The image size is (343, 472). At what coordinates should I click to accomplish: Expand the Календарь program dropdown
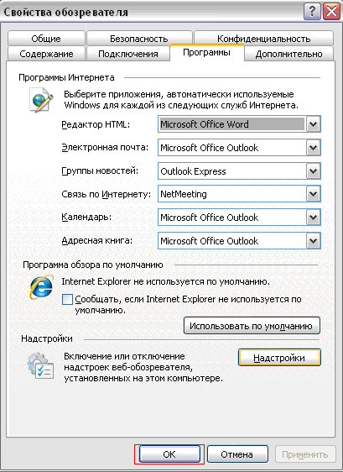point(314,218)
